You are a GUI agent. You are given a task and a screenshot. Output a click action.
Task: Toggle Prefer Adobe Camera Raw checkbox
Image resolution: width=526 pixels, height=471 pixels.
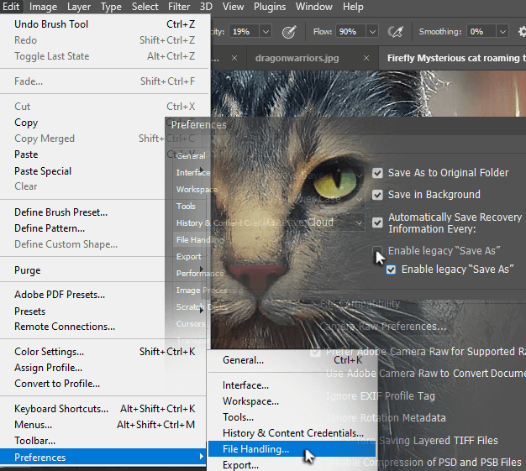(x=315, y=352)
